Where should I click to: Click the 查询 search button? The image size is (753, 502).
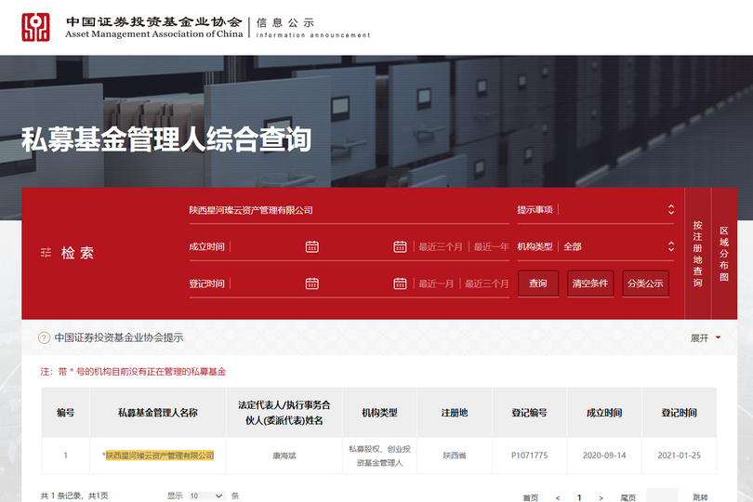(x=538, y=284)
